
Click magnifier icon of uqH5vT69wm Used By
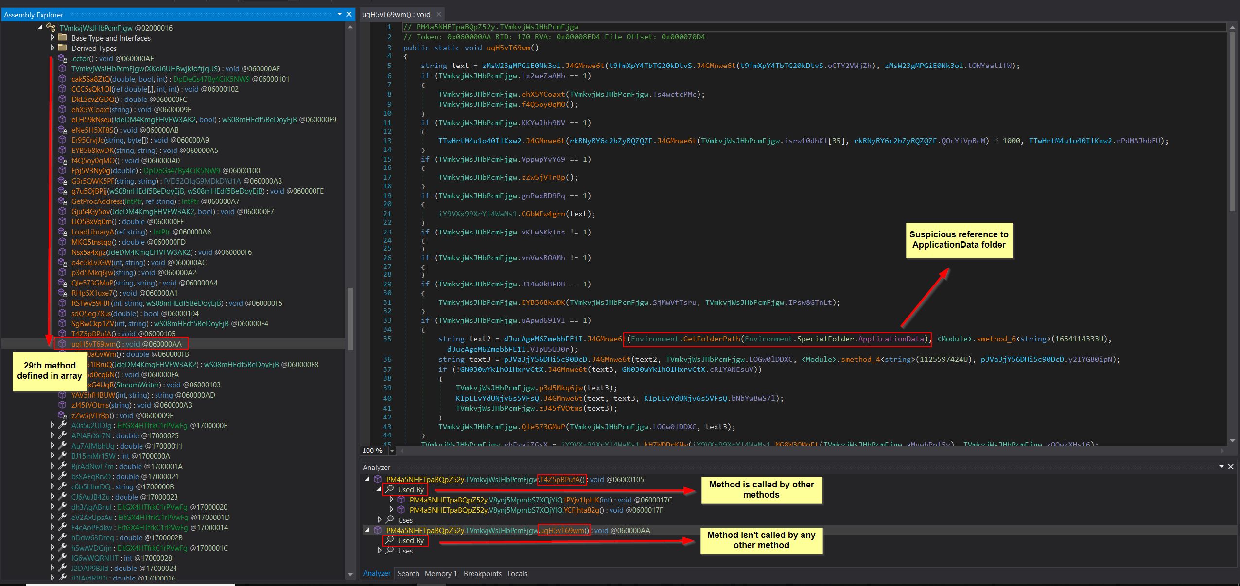(390, 540)
